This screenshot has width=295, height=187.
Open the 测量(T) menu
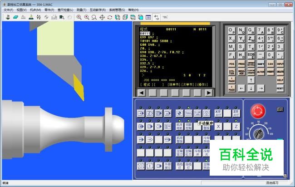(x=81, y=10)
